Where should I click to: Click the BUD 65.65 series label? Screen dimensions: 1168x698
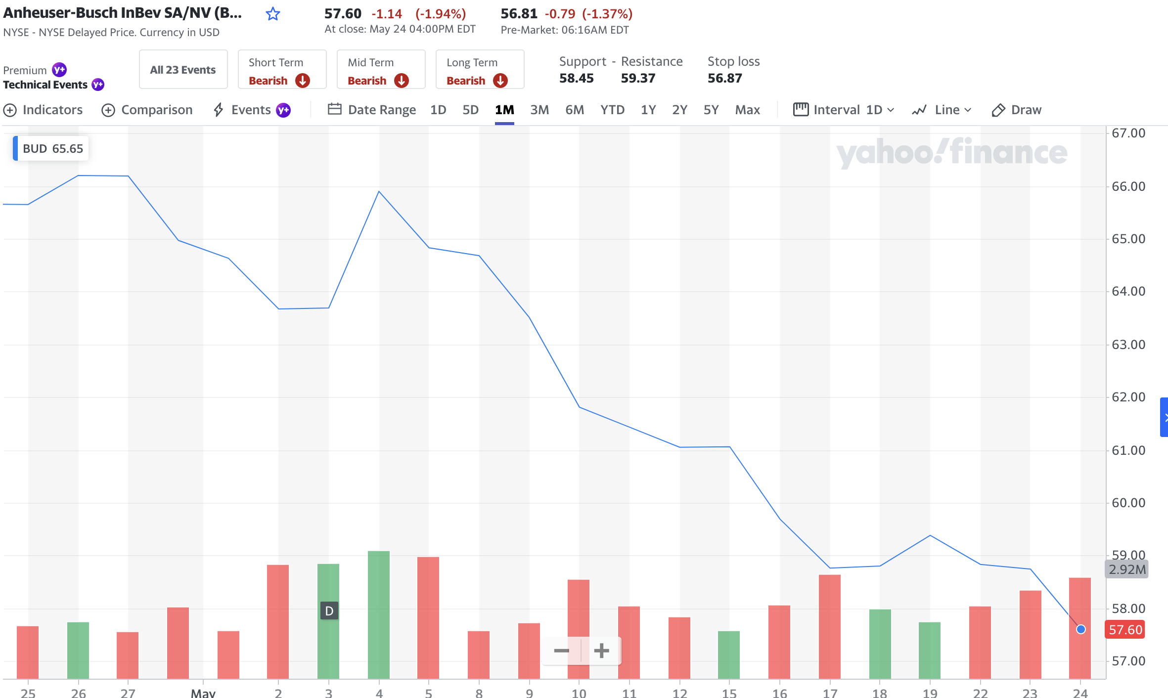(x=51, y=149)
